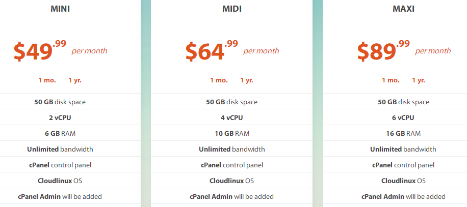Image resolution: width=467 pixels, height=207 pixels.
Task: Click the 6 GB RAM row
Action: click(x=60, y=133)
